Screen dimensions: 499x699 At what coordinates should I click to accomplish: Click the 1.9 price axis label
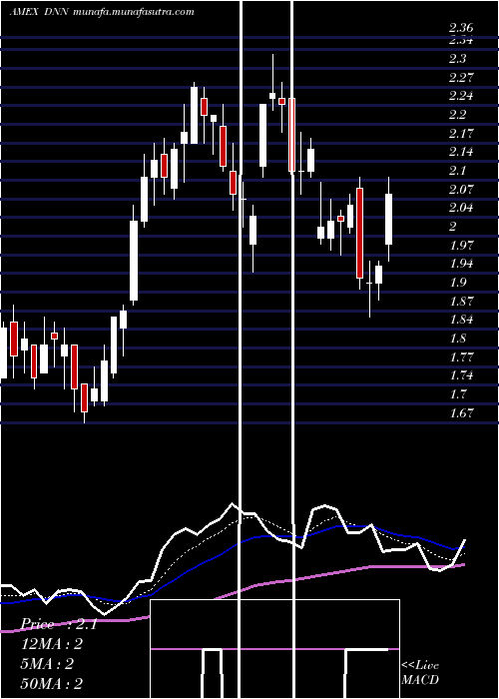457,282
